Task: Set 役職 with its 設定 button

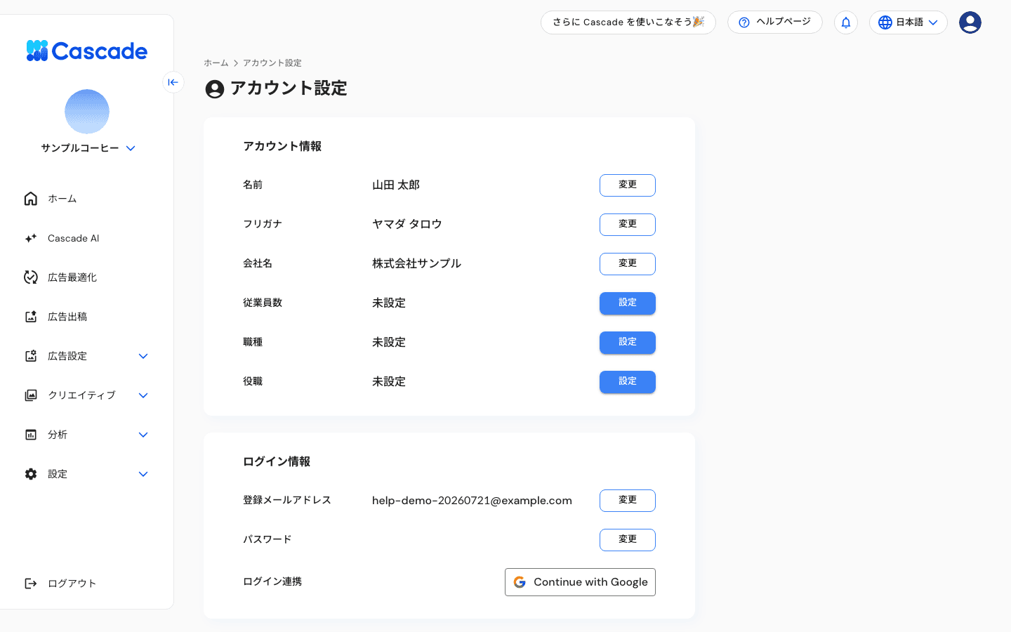Action: (628, 382)
